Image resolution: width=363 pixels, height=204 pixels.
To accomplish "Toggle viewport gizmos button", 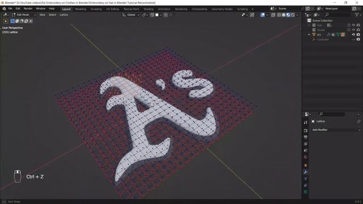I will [x=252, y=15].
